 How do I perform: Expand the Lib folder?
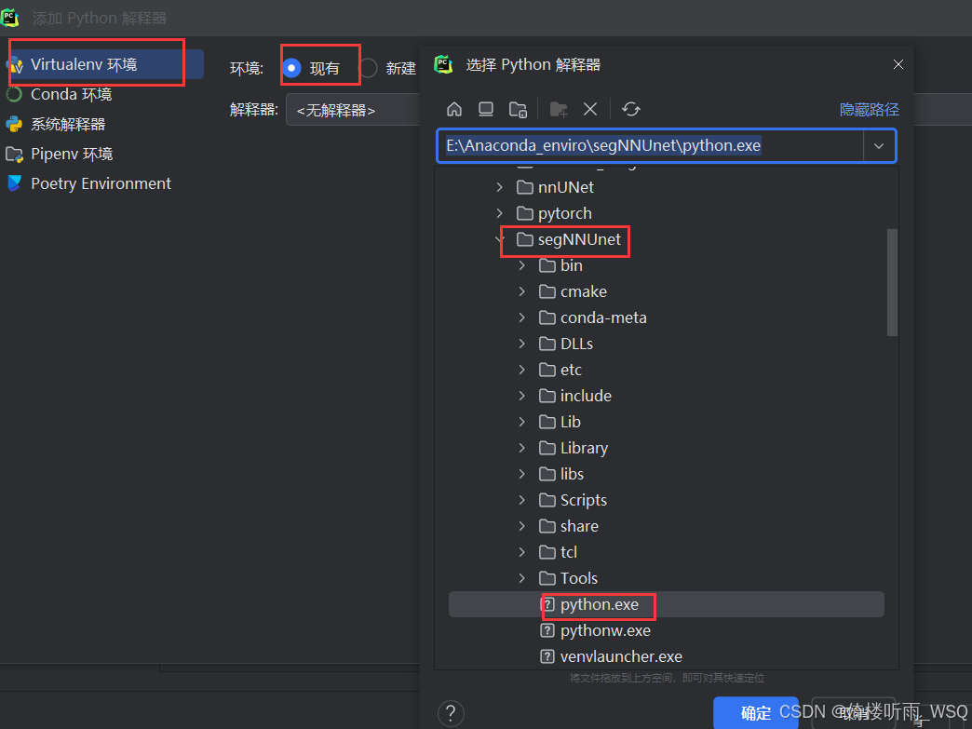coord(522,422)
